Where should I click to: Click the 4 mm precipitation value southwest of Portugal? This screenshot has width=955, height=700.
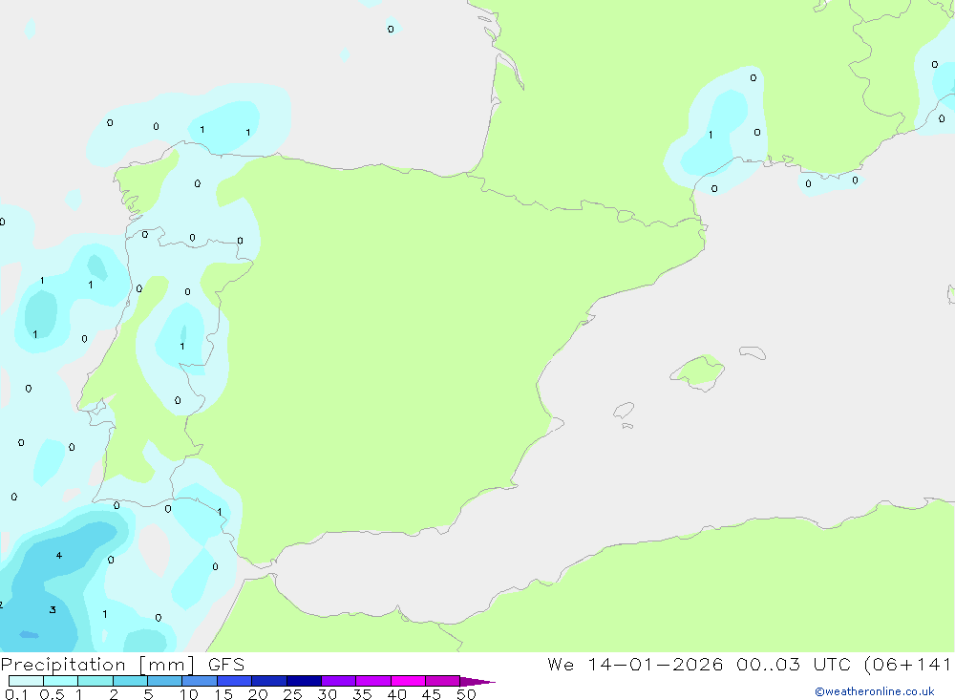point(58,556)
